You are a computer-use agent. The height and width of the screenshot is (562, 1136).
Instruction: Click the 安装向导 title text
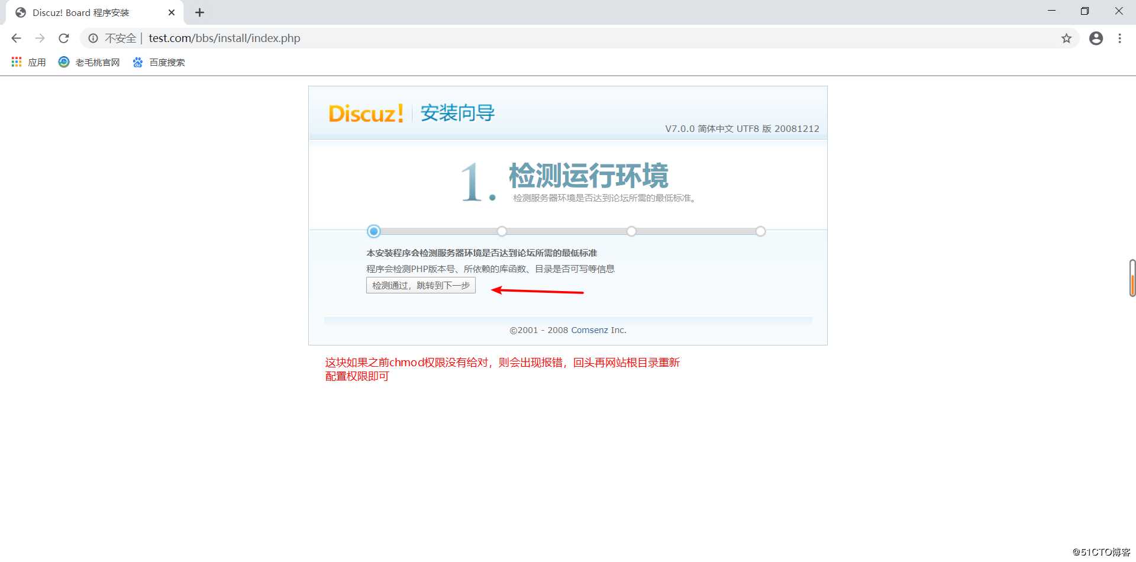457,113
